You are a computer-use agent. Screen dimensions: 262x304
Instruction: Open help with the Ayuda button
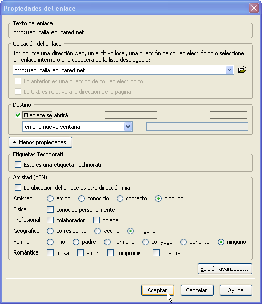click(236, 290)
